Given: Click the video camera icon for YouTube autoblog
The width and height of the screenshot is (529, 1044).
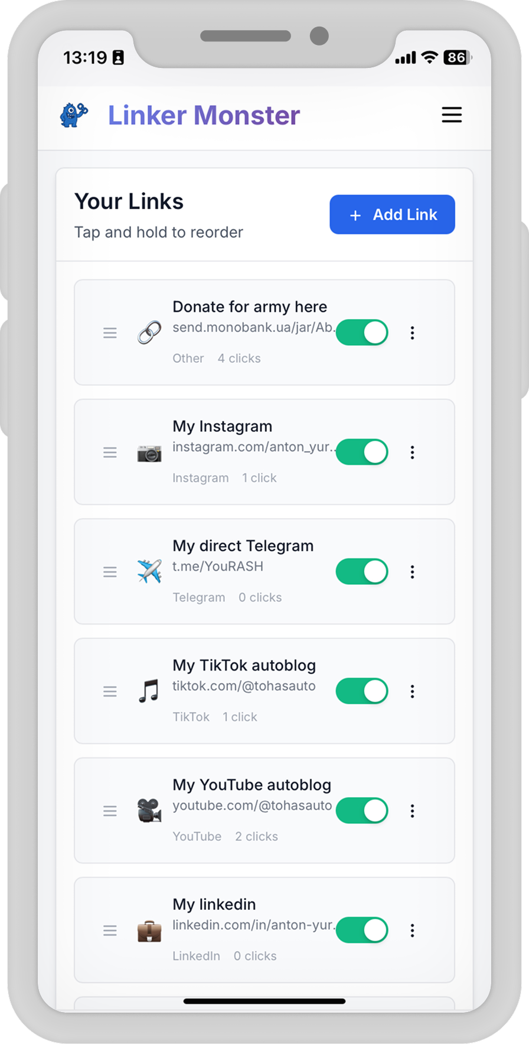Looking at the screenshot, I should click(149, 811).
